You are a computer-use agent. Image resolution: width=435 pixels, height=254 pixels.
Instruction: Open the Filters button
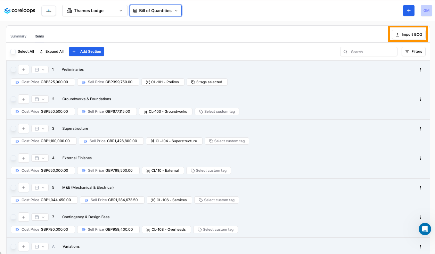tap(413, 52)
